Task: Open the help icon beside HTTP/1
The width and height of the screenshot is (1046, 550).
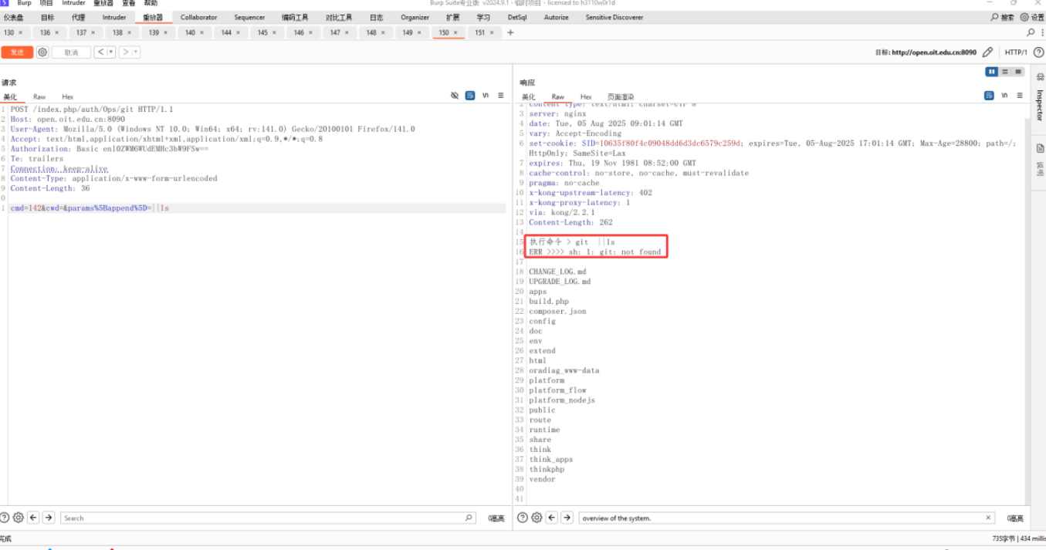Action: (1038, 52)
